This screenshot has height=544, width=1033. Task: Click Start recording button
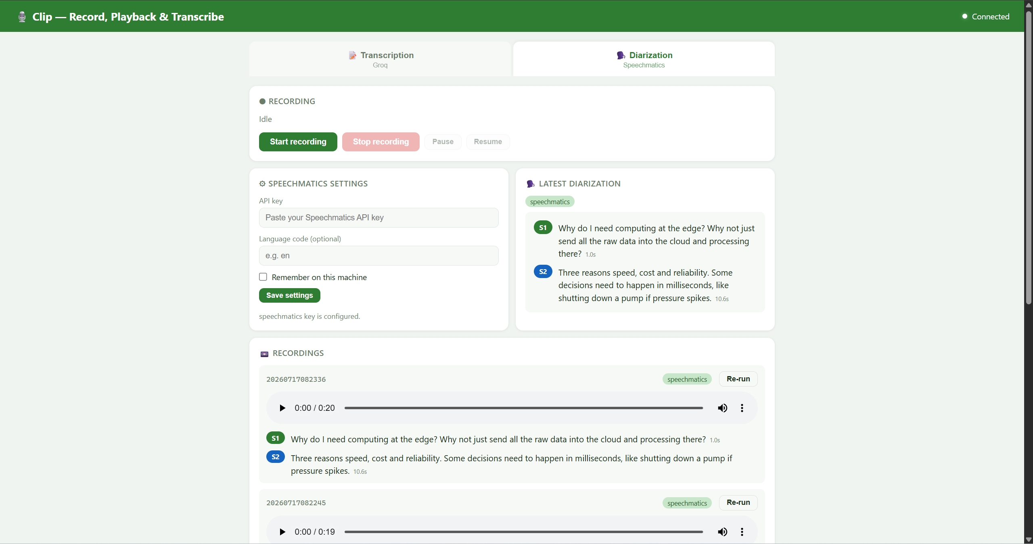(x=298, y=142)
